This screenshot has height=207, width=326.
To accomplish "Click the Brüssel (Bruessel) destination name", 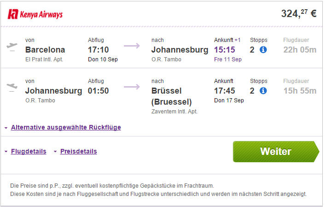I will [172, 96].
